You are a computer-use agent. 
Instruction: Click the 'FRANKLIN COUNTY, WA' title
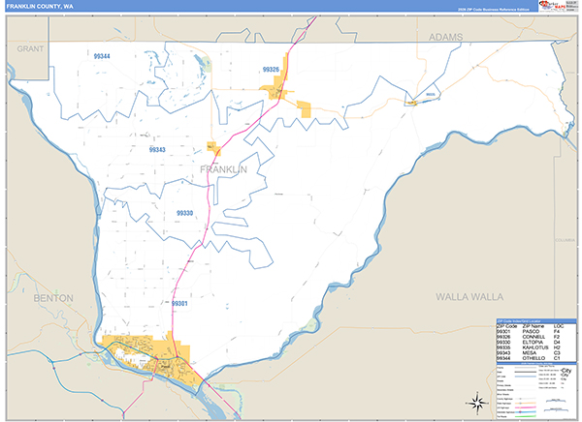click(40, 7)
